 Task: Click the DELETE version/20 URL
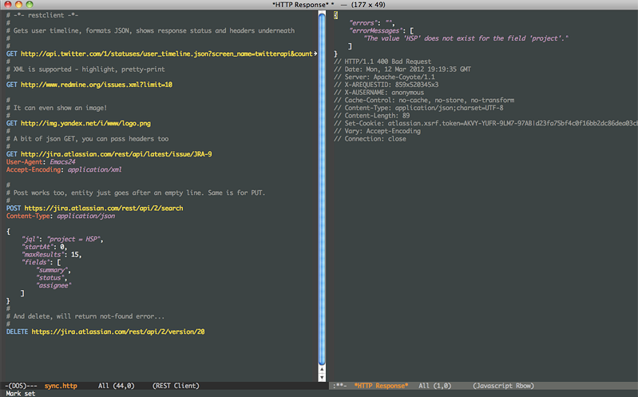118,331
